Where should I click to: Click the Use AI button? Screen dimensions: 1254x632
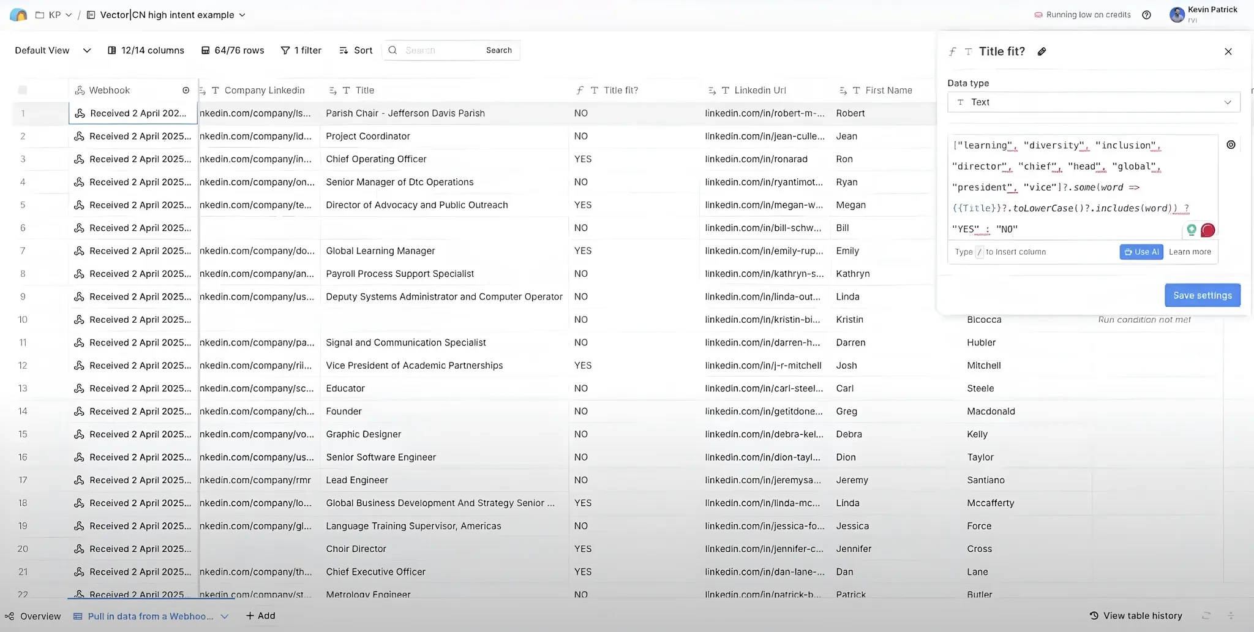(x=1141, y=252)
